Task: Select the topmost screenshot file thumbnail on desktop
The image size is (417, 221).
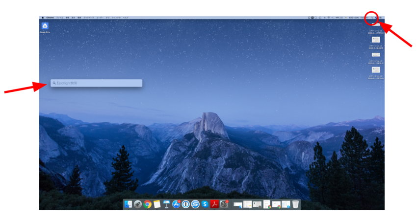Action: [376, 40]
